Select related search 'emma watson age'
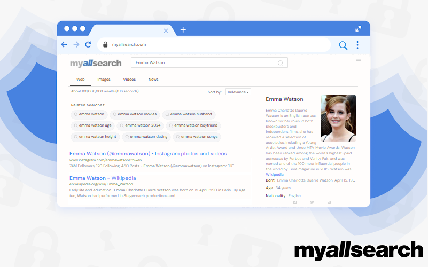The height and width of the screenshot is (267, 428). pyautogui.click(x=93, y=125)
